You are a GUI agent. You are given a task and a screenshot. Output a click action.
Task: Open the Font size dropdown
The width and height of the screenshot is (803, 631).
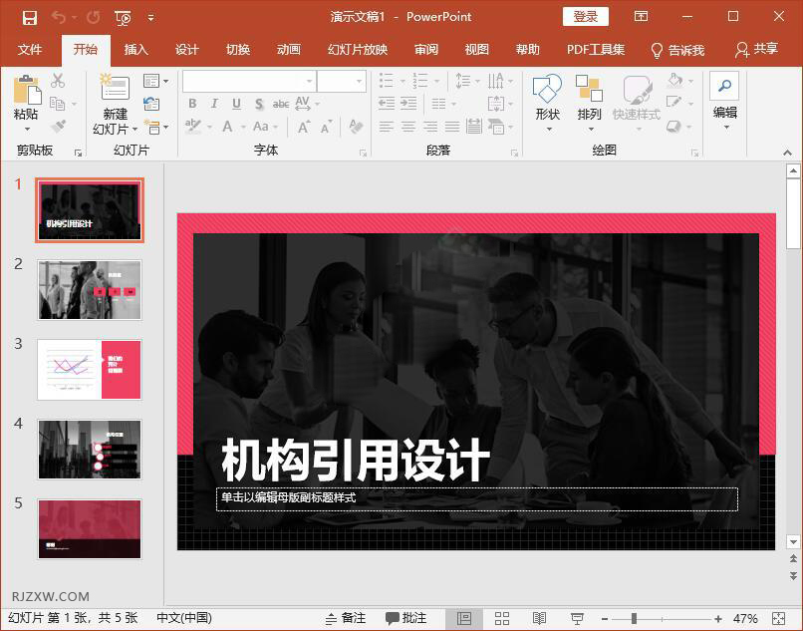point(359,81)
